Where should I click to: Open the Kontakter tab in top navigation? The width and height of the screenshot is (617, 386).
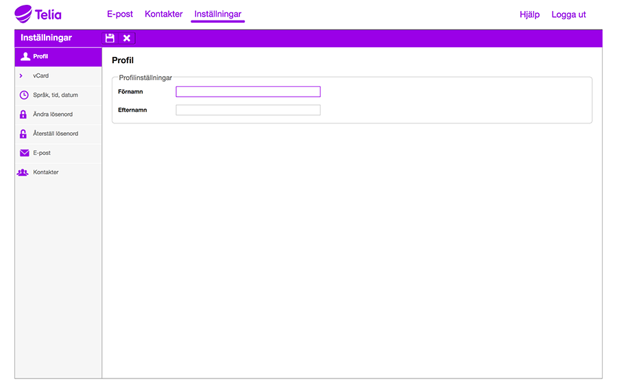coord(164,14)
